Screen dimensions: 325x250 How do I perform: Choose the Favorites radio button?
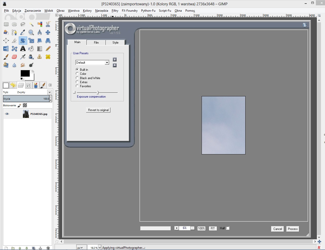coord(77,86)
